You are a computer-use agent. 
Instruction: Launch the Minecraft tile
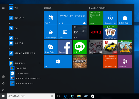tap(80, 61)
